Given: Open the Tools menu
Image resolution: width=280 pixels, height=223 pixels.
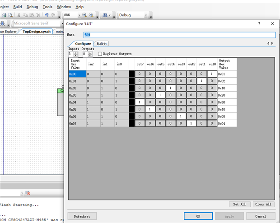Looking at the screenshot, I should click(47, 7).
